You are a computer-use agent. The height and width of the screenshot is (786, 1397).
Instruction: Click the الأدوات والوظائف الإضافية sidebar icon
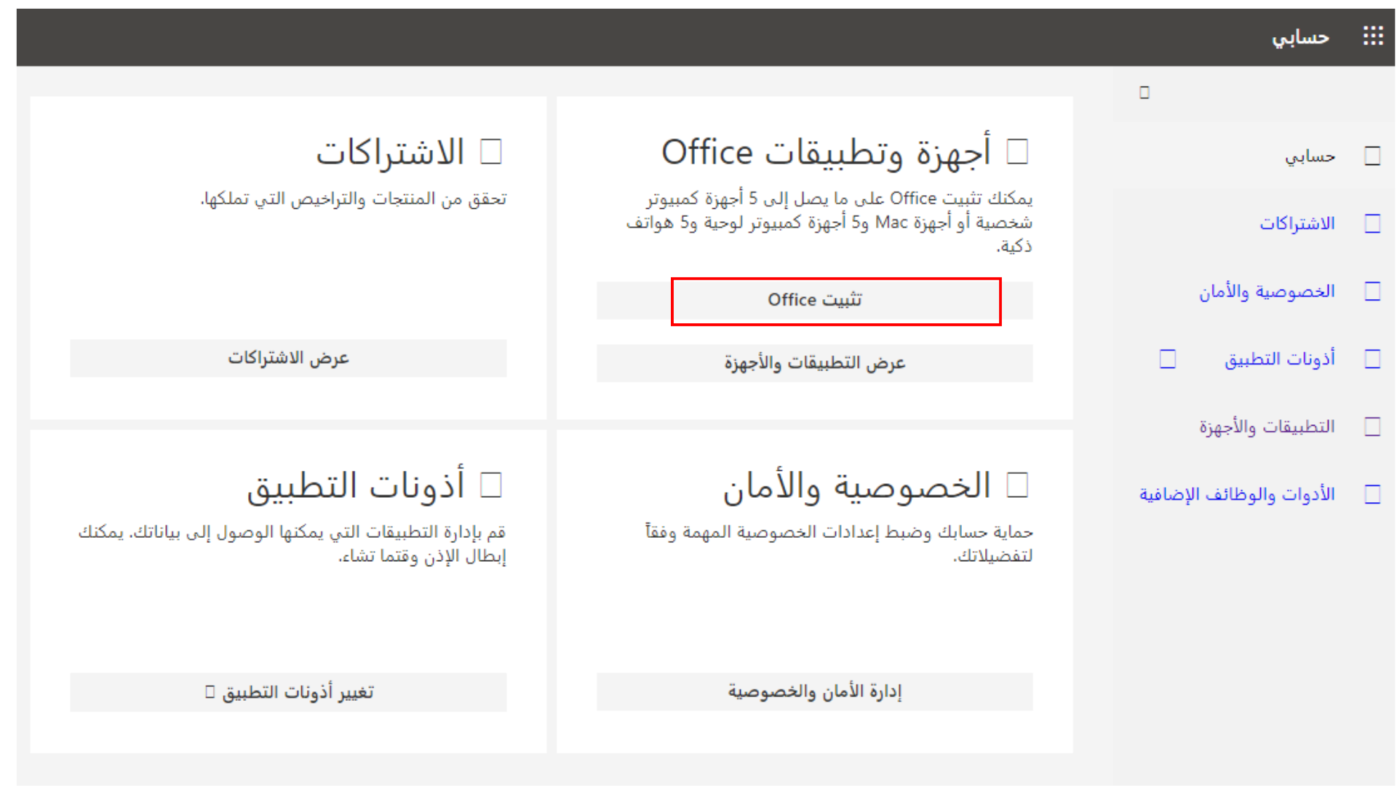click(1372, 494)
